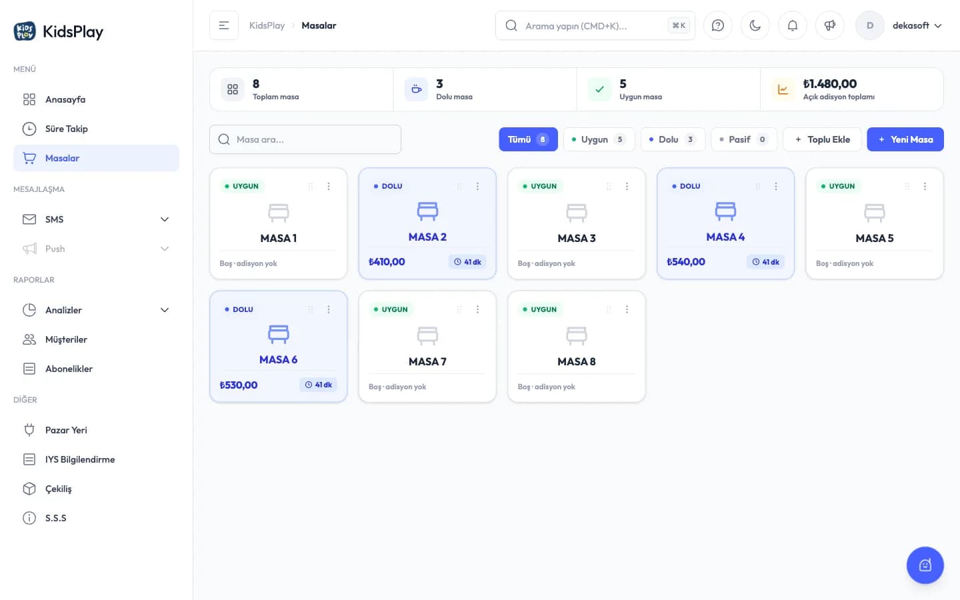This screenshot has width=960, height=600.
Task: Click the Toplu Ekle button
Action: [x=822, y=139]
